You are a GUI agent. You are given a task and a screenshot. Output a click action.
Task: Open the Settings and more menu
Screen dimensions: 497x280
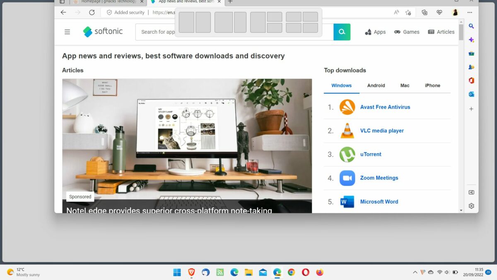[x=470, y=12]
